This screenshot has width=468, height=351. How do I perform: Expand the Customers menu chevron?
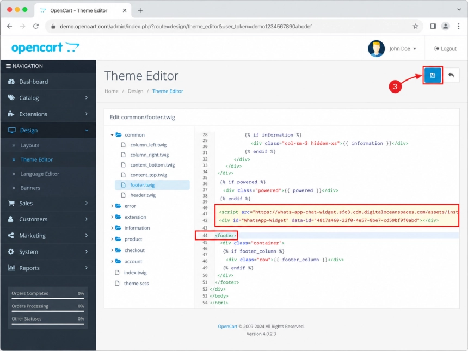(87, 219)
